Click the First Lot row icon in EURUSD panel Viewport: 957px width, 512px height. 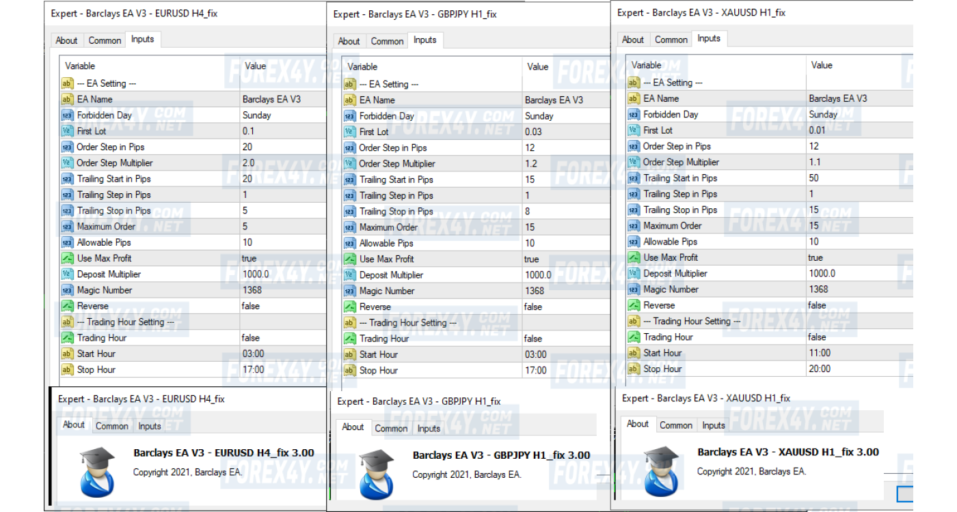click(x=67, y=131)
